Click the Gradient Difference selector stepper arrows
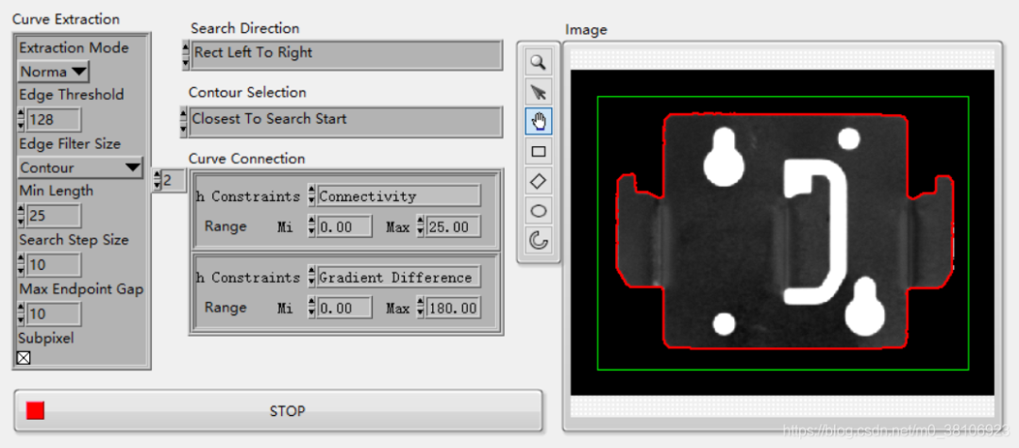1019x448 pixels. (311, 277)
